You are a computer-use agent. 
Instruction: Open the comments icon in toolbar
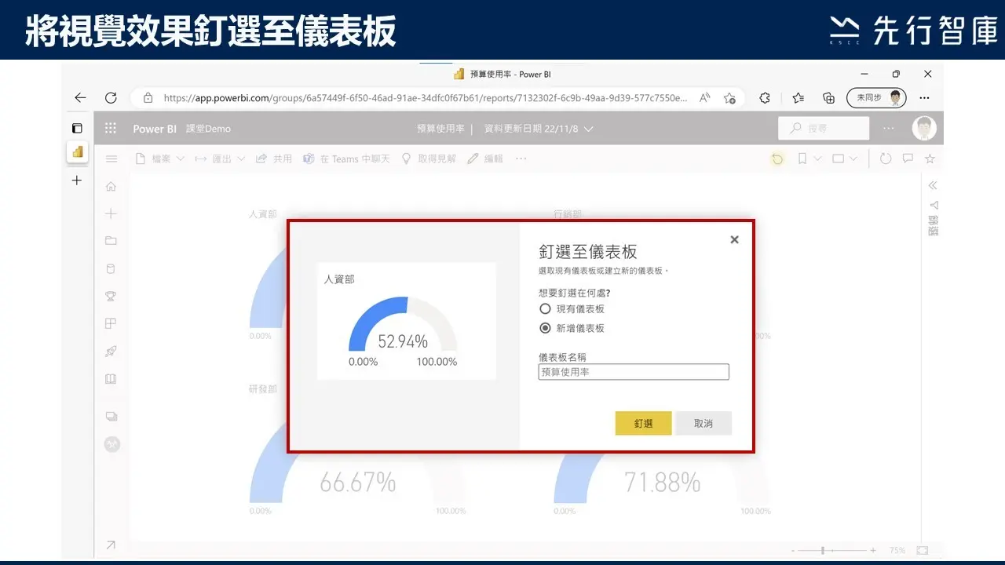908,159
